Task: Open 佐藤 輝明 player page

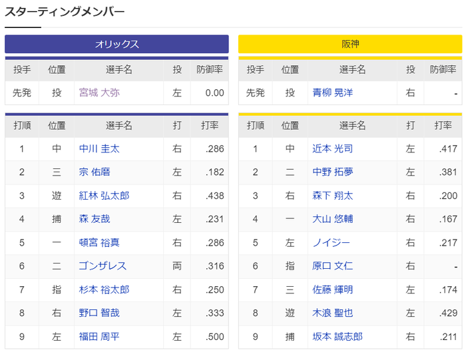Action: click(333, 289)
